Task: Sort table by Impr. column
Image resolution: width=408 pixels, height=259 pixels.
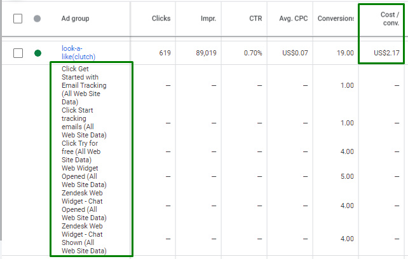Action: click(x=208, y=18)
